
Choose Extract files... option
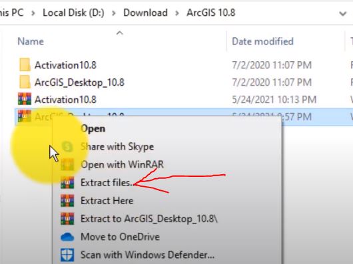click(108, 183)
